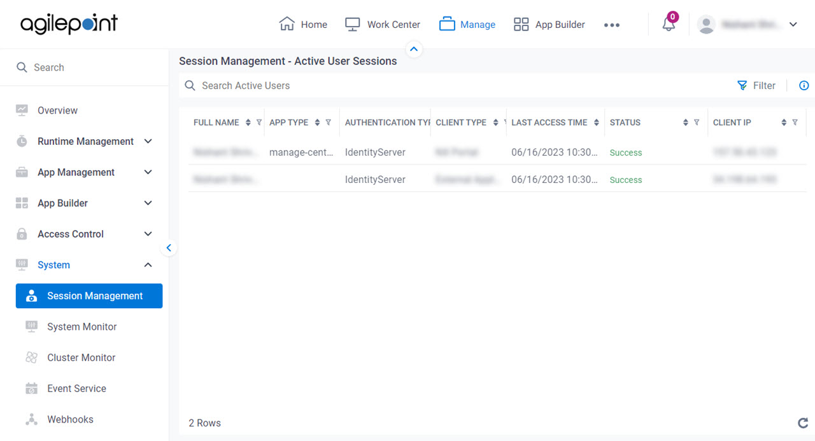Sort by Last Access Time column
The height and width of the screenshot is (441, 815).
[x=597, y=123]
